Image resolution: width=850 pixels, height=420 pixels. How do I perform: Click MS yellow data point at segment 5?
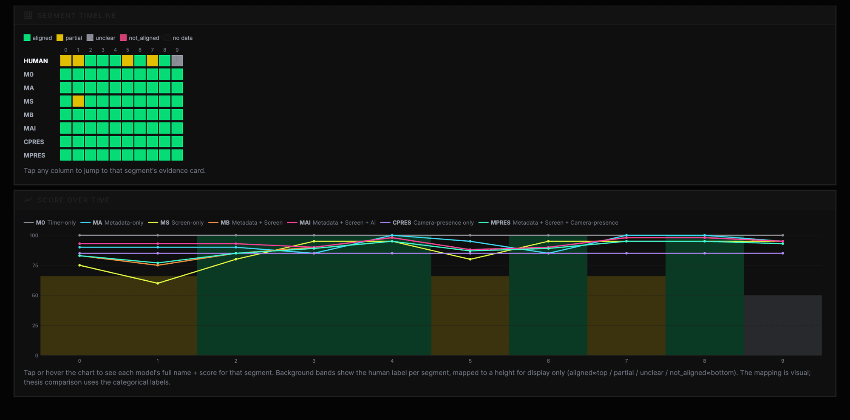(470, 259)
